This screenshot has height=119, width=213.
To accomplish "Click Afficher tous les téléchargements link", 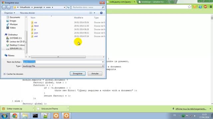I will click(191, 109).
